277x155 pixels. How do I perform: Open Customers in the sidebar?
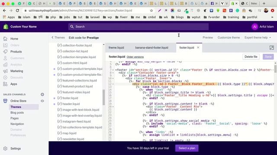pos(17,58)
